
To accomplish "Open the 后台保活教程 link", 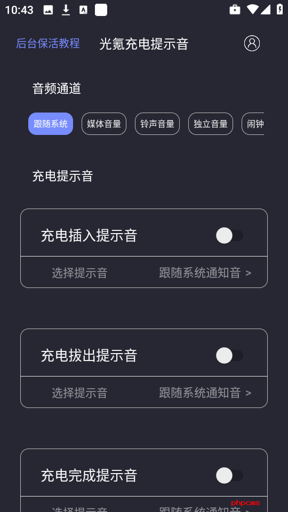I will click(48, 43).
